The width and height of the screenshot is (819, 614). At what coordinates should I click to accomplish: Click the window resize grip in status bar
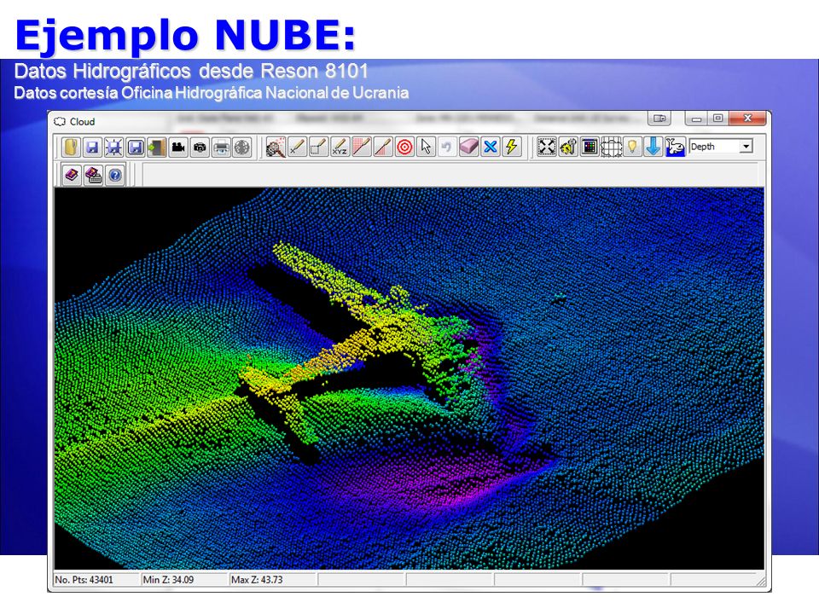tap(760, 580)
